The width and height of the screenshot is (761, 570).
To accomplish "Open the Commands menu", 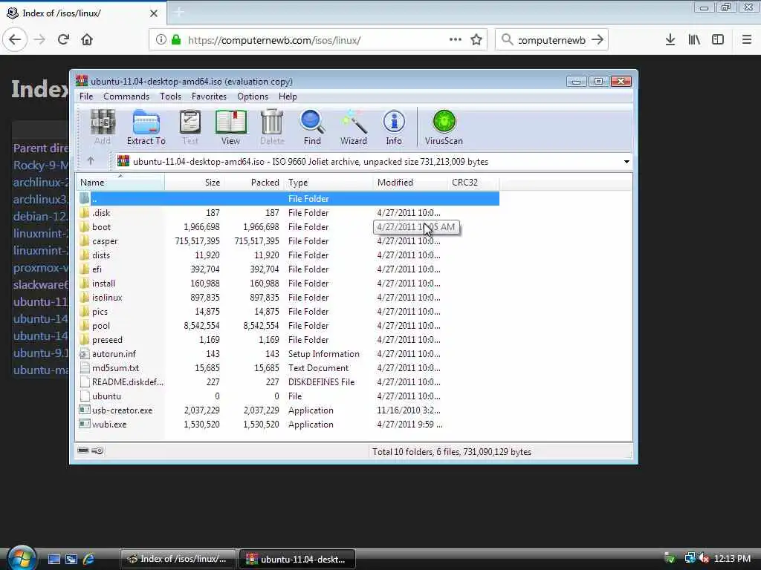I will tap(126, 96).
